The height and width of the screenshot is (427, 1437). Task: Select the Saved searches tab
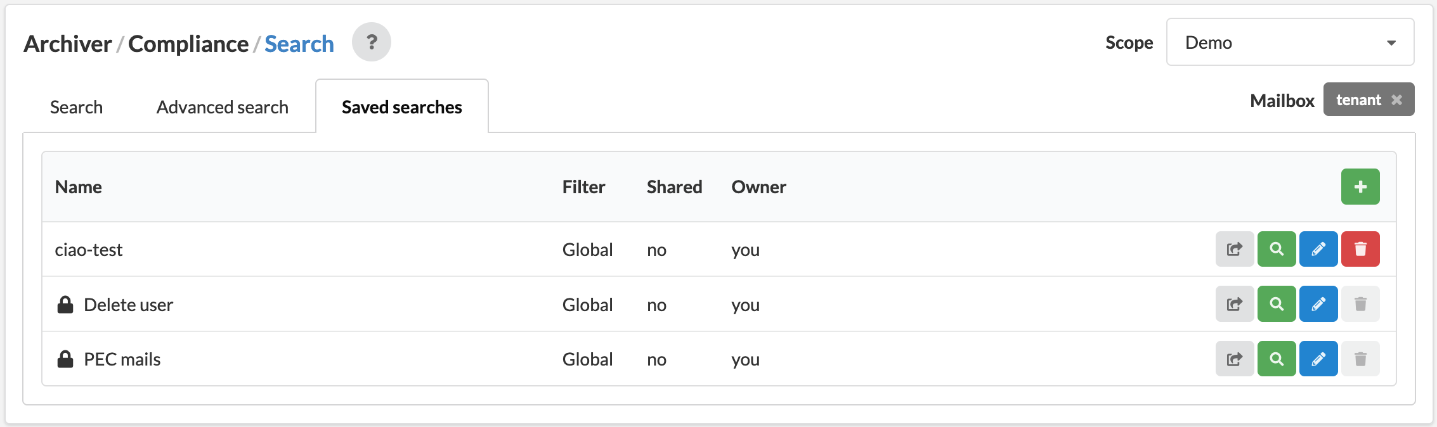(x=402, y=107)
